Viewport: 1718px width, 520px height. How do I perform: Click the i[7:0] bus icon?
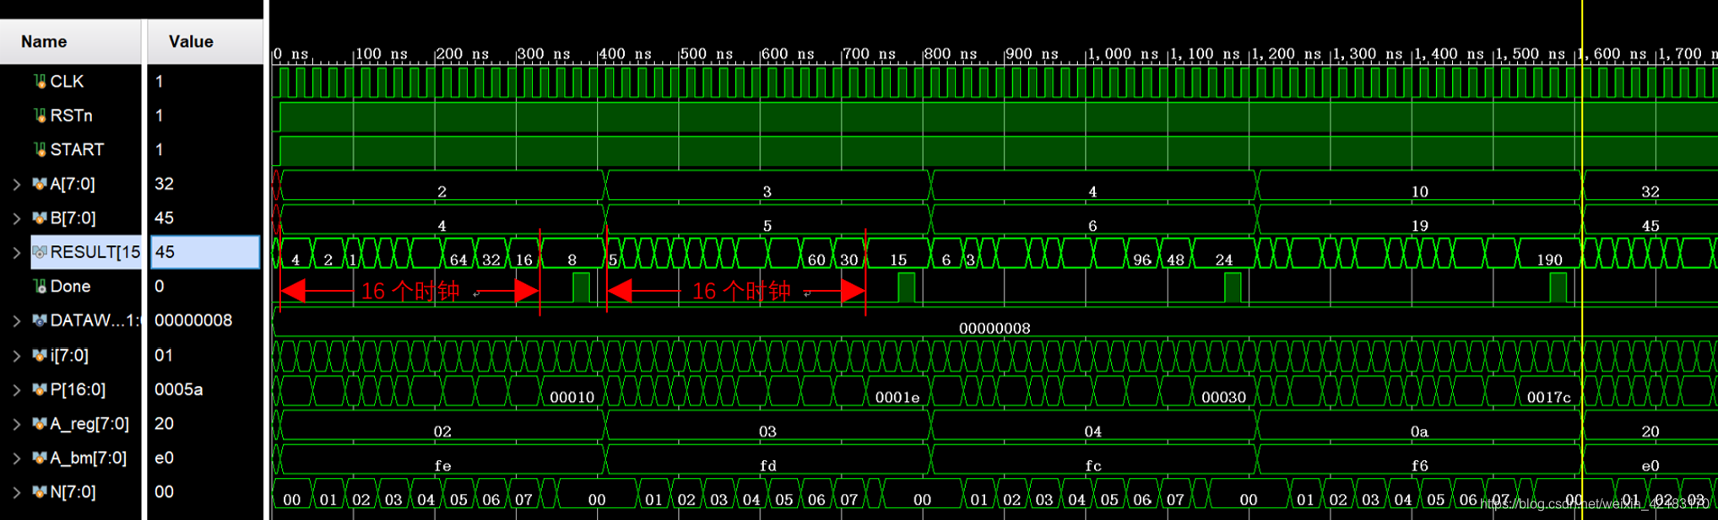pos(40,355)
